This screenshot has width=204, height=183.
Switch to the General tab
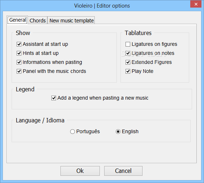tap(17, 20)
